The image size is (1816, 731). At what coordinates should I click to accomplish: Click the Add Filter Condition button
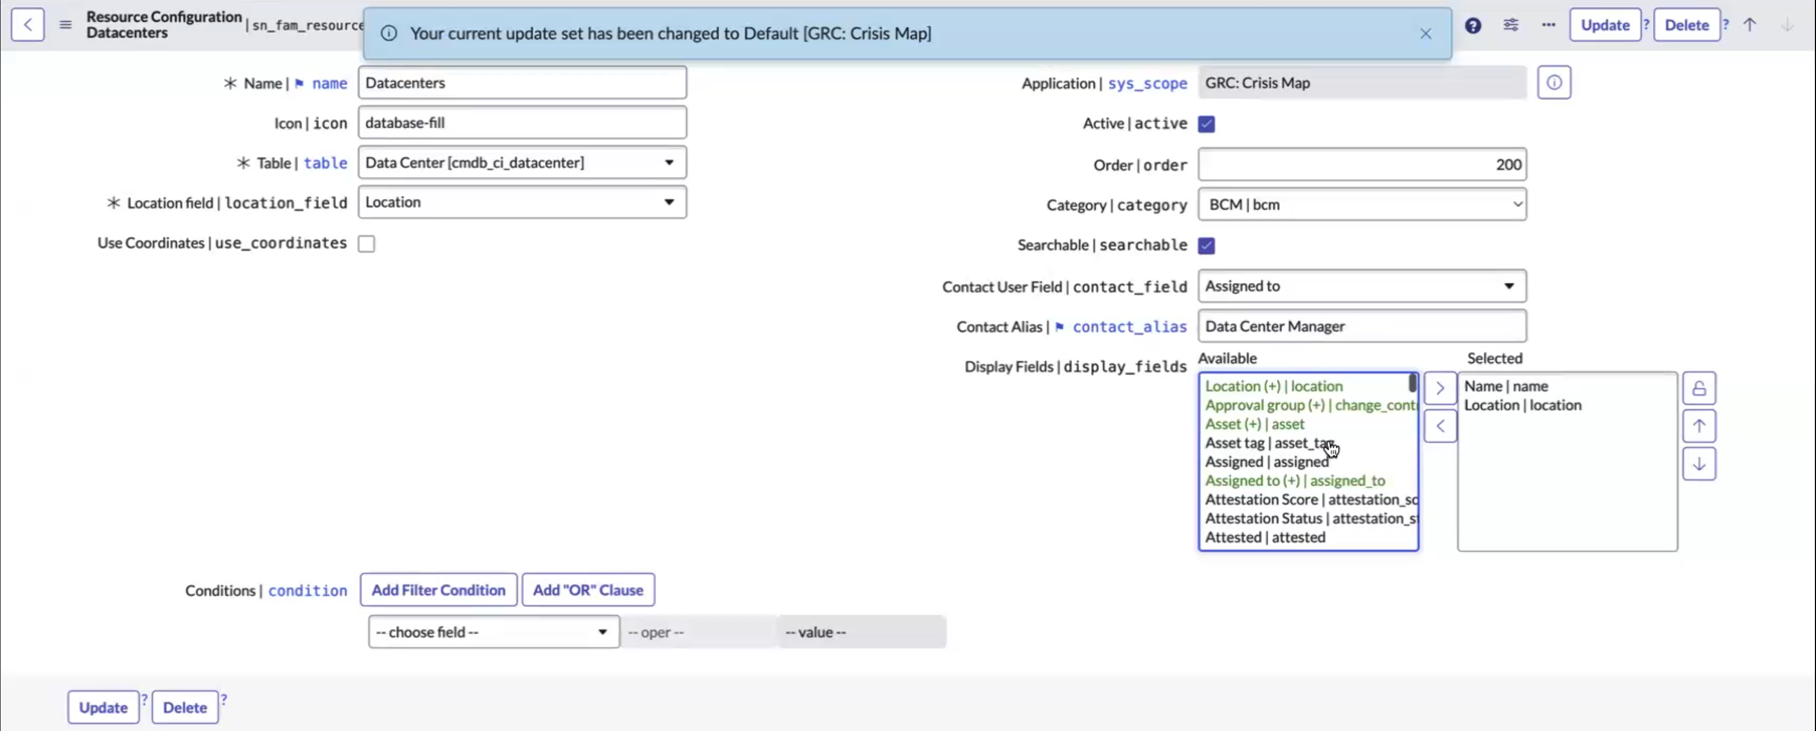(438, 590)
